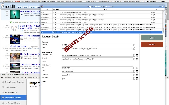Click request list scrollbar thumb

tap(163, 30)
